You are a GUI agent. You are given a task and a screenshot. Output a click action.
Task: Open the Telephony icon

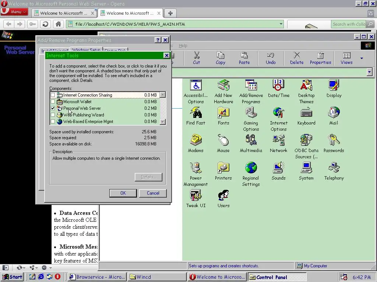pos(334,171)
